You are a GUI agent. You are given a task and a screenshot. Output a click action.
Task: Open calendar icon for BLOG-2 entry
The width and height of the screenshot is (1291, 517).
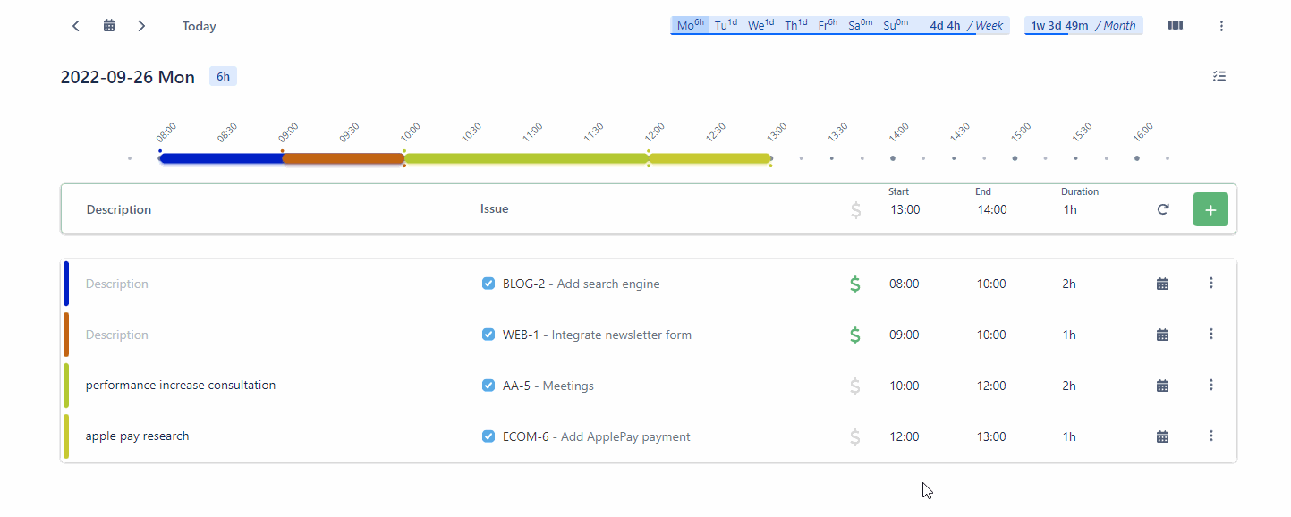[1162, 284]
